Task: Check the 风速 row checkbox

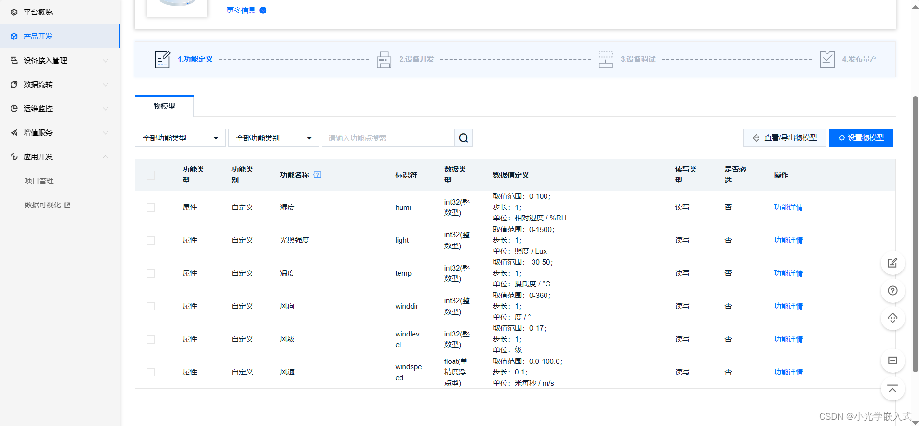Action: pyautogui.click(x=151, y=372)
